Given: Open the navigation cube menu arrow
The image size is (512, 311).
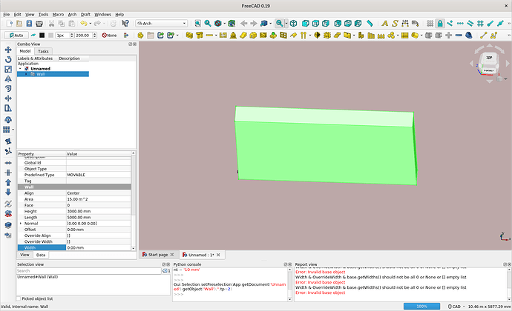Looking at the screenshot, I should (x=505, y=78).
